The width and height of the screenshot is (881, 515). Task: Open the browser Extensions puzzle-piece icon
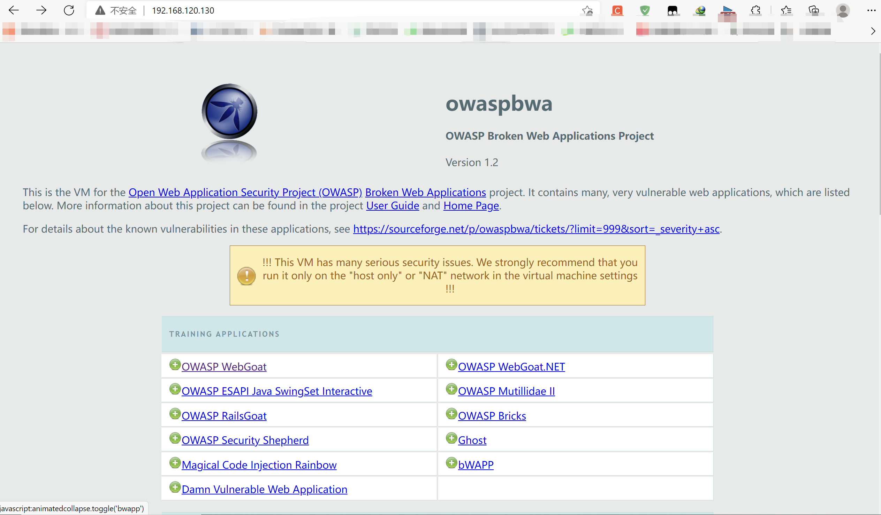[756, 10]
